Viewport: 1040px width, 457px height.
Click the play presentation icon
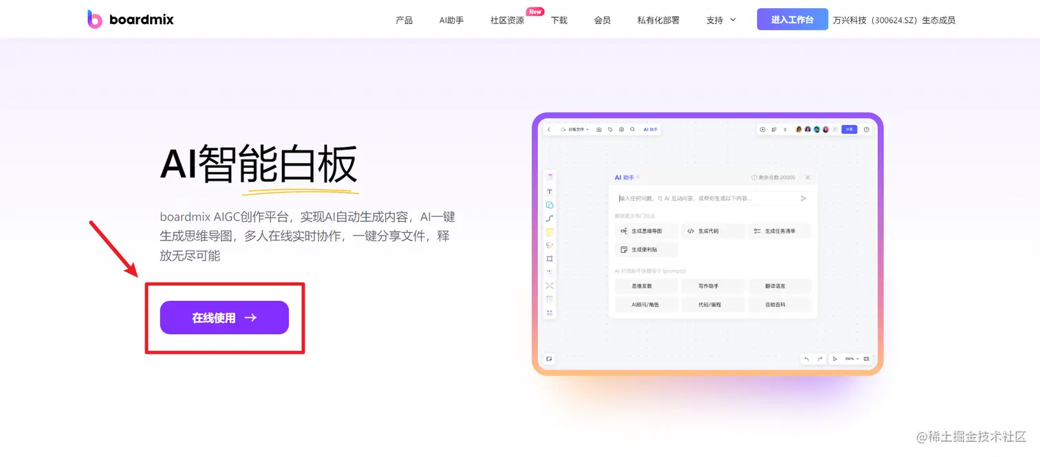pos(762,129)
